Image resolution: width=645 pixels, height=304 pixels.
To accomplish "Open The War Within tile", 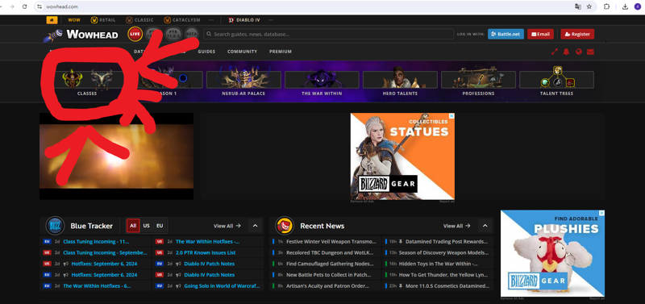I will pyautogui.click(x=322, y=82).
